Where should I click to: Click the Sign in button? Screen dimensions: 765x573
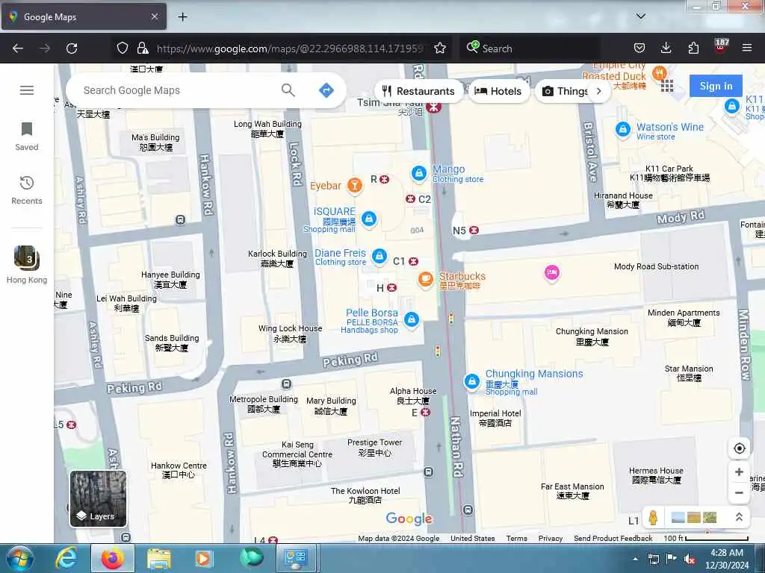(716, 86)
